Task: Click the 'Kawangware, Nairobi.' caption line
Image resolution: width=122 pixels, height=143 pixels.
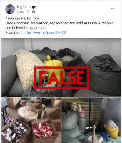Action: (x=22, y=18)
